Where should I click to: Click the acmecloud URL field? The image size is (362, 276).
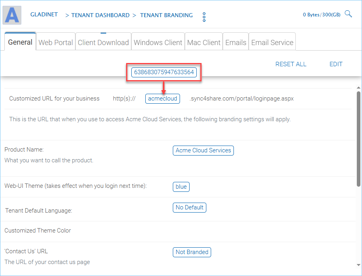pos(162,99)
